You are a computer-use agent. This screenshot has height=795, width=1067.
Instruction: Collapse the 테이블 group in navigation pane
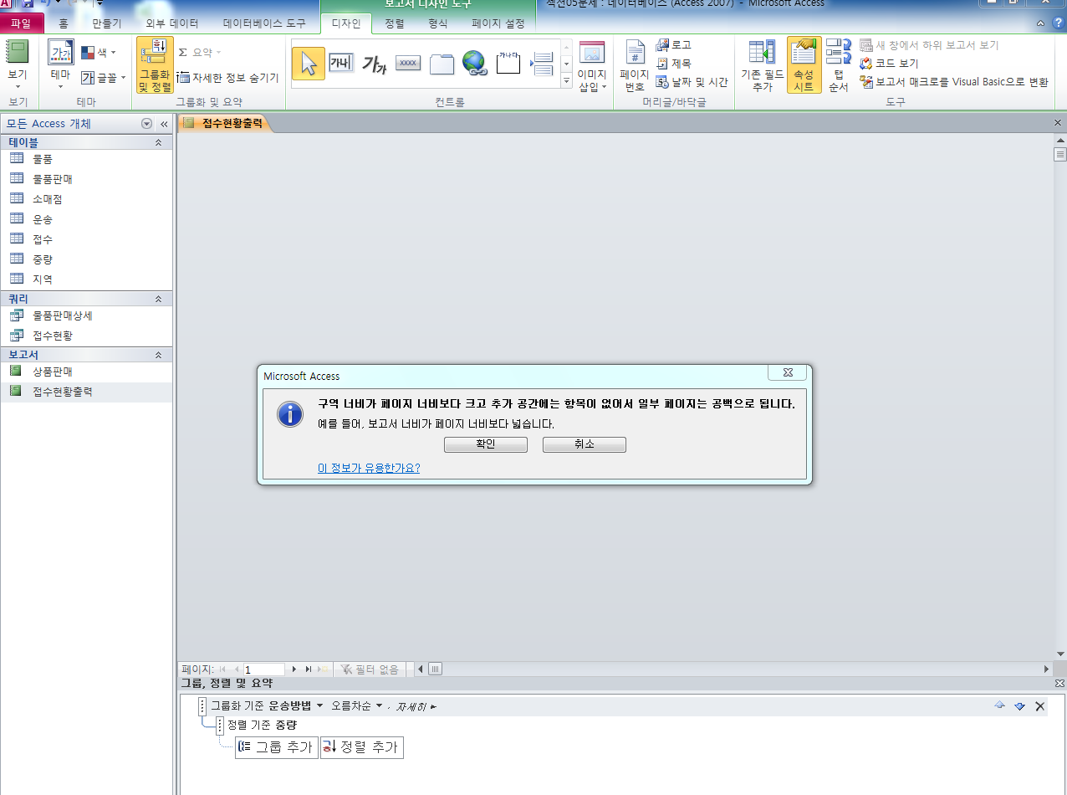pyautogui.click(x=158, y=143)
